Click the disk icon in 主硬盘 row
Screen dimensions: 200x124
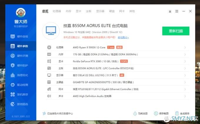pos(49,82)
